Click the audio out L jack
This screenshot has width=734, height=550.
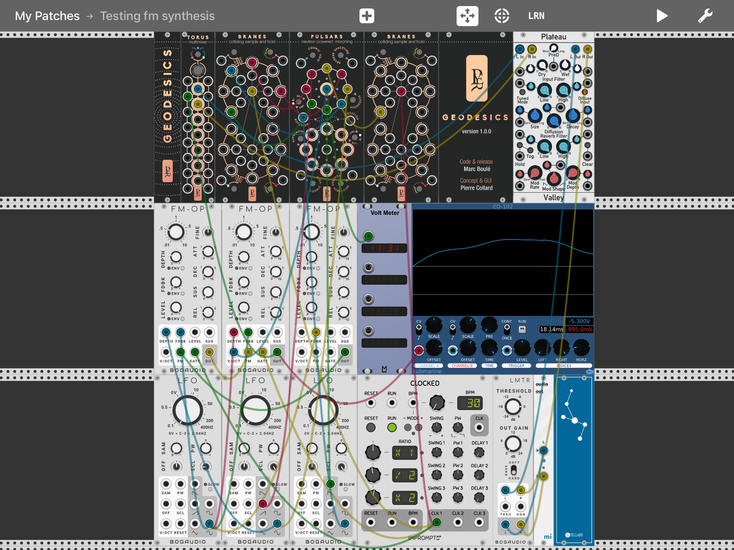click(543, 450)
